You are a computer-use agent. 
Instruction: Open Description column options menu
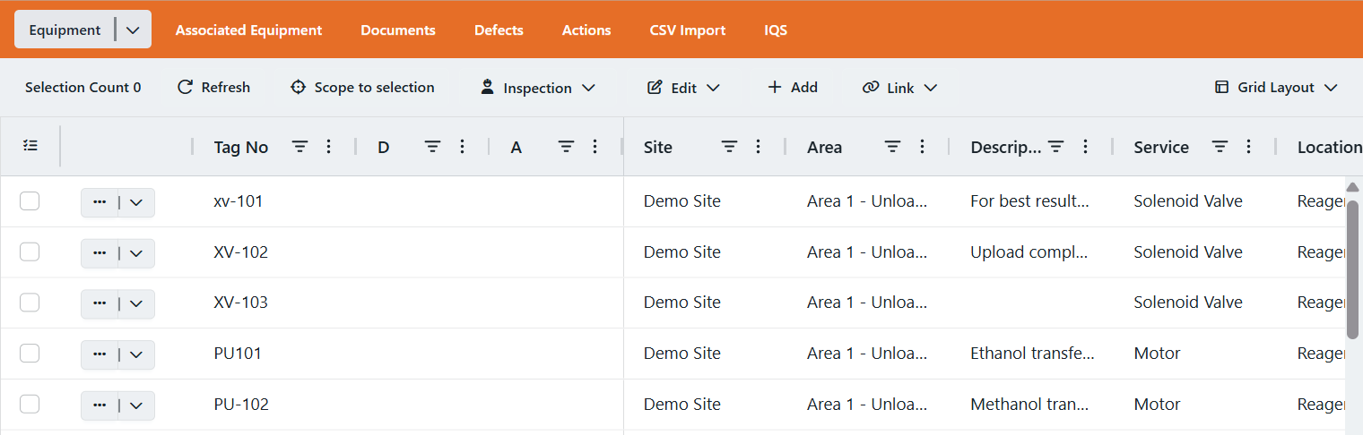(1085, 146)
